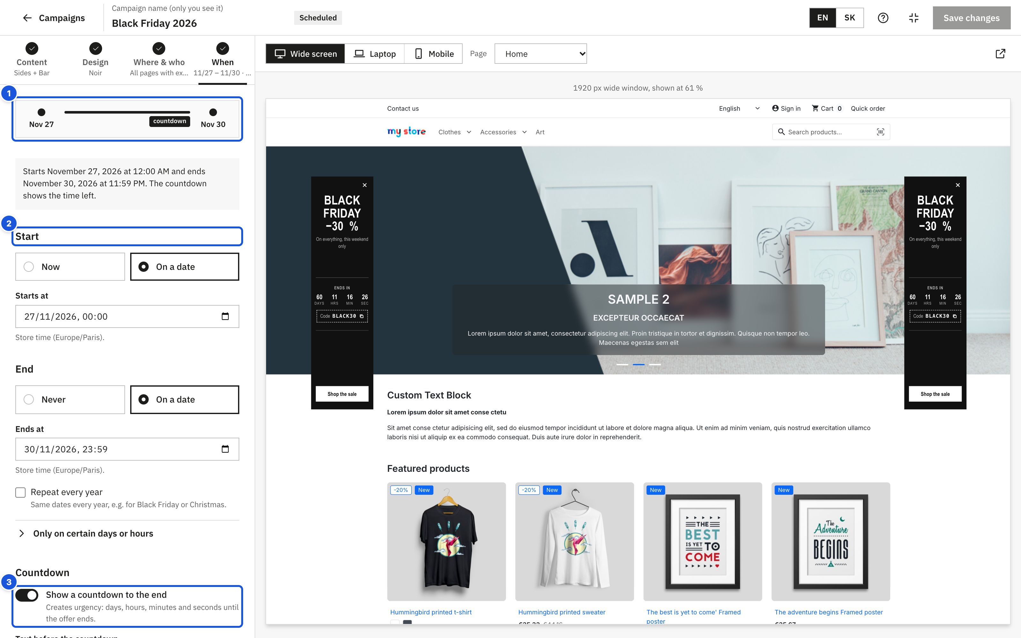Close the left Black Friday side banner
Viewport: 1021px width, 638px height.
point(365,185)
